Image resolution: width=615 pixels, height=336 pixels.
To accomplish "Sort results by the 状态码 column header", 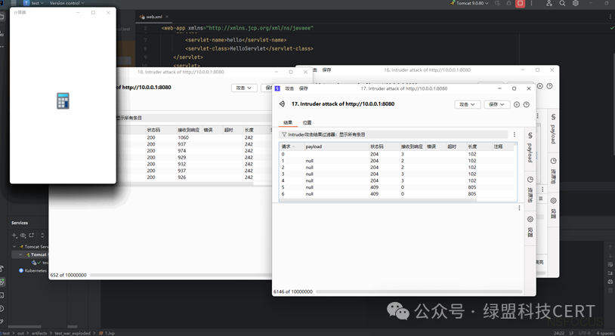I will point(376,146).
